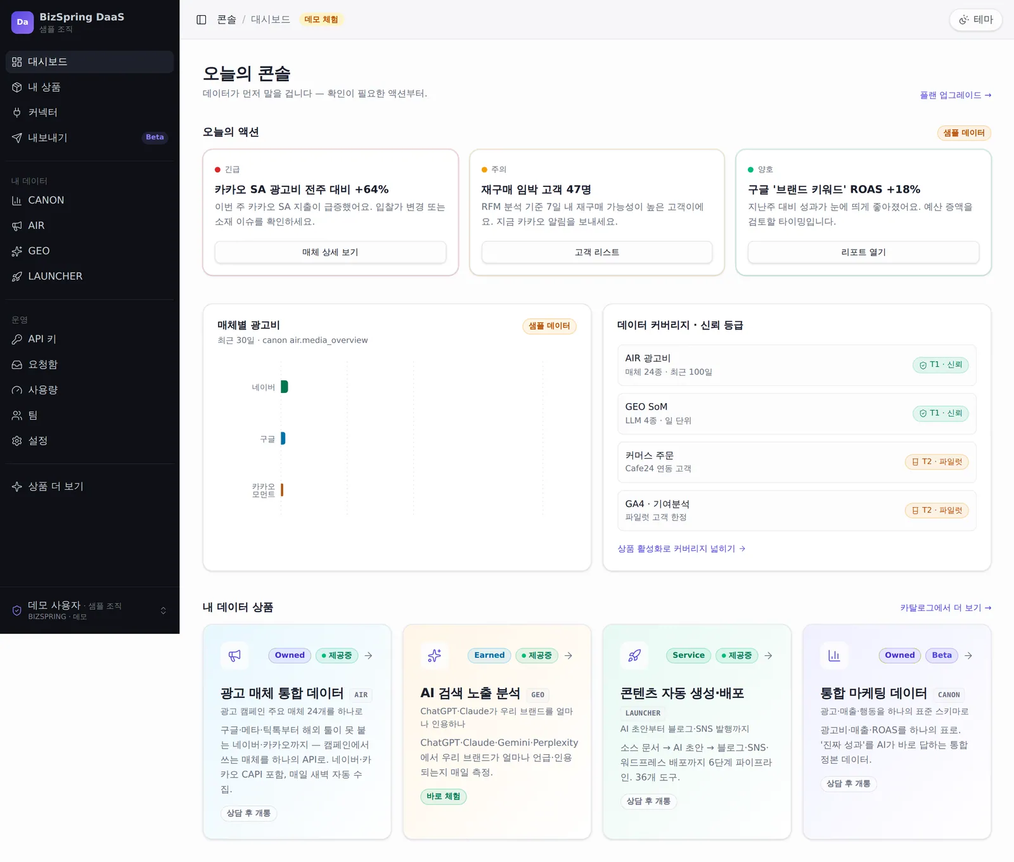
Task: Go to 대시보드 in the sidebar
Action: [x=89, y=61]
